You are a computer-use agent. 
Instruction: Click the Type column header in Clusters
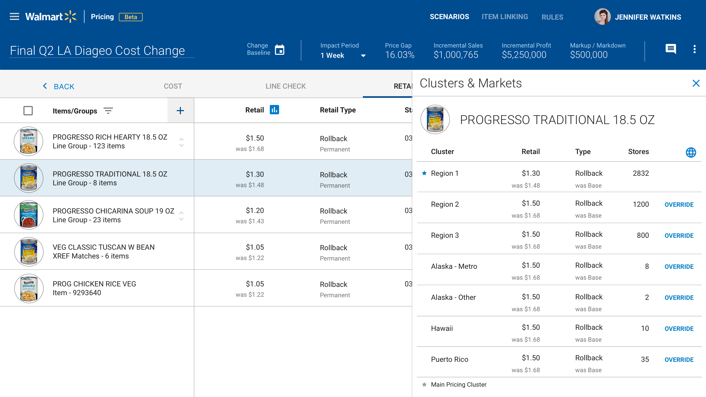click(583, 152)
